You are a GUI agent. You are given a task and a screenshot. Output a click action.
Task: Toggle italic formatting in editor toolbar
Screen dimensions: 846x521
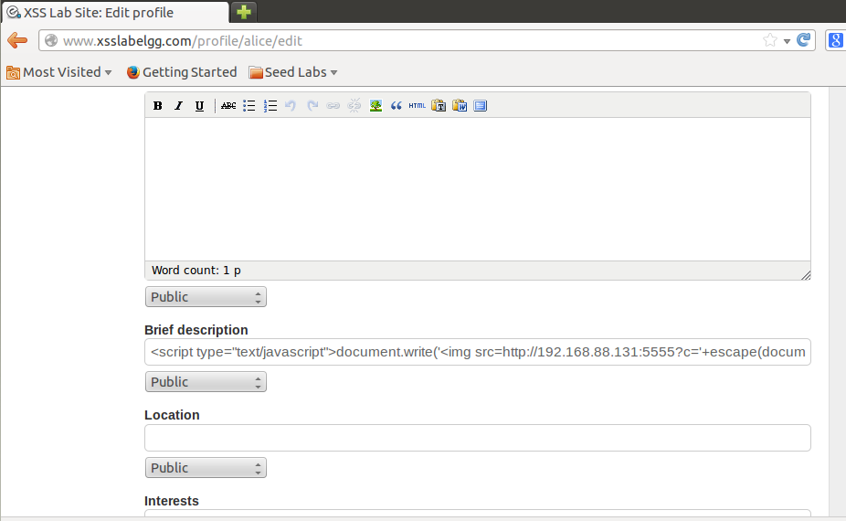tap(178, 106)
